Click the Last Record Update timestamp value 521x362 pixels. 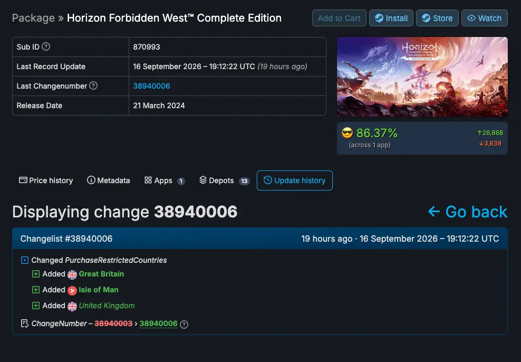coord(220,66)
